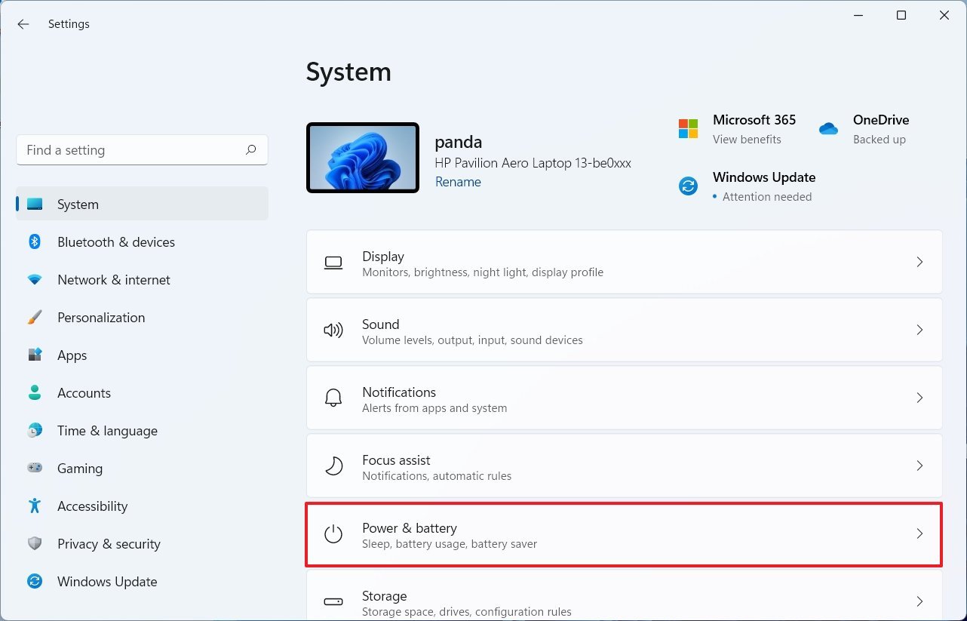Select the Focus assist moon icon
The height and width of the screenshot is (621, 967).
tap(333, 466)
